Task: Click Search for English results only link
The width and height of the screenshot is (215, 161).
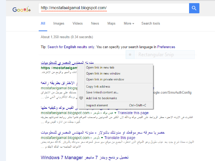Action: [71, 47]
